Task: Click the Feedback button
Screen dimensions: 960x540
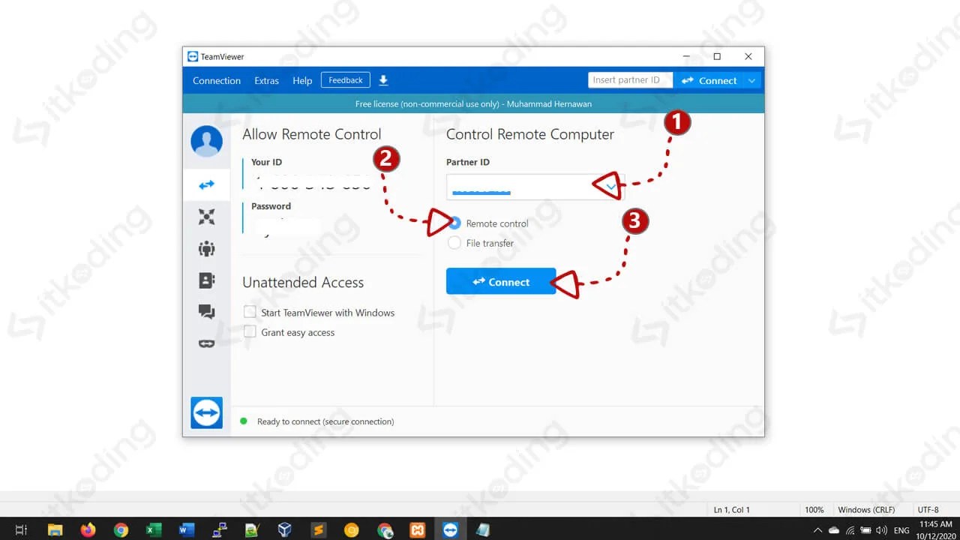Action: [346, 80]
